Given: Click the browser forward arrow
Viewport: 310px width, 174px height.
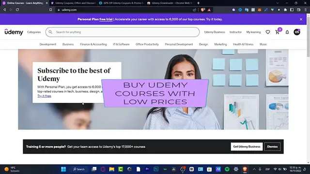Looking at the screenshot, I should coord(11,10).
